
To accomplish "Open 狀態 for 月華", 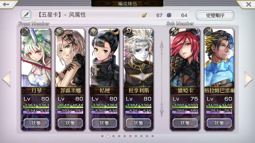I will pos(36,123).
